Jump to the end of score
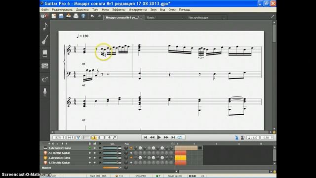 click(173, 137)
